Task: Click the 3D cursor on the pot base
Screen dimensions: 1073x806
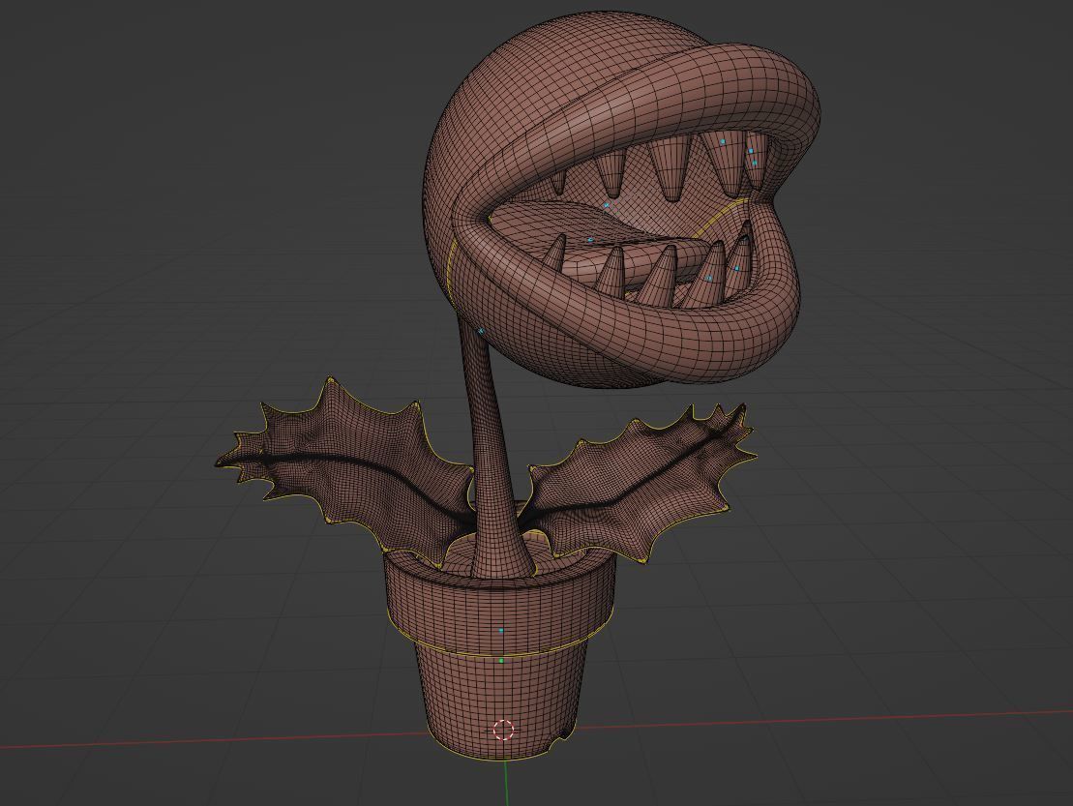Action: (x=504, y=730)
